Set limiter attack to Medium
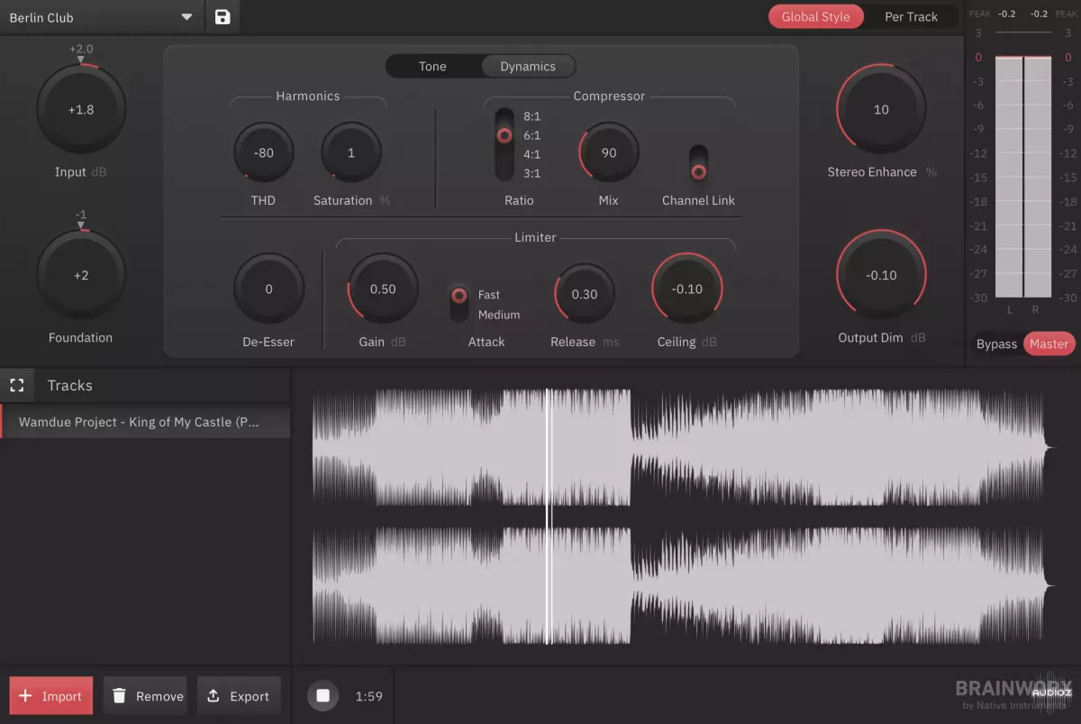Viewport: 1081px width, 724px height. click(499, 315)
